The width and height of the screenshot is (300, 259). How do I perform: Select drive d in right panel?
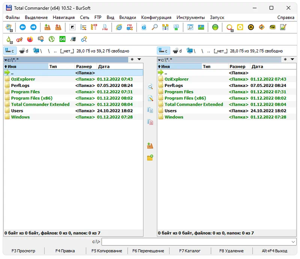pos(177,51)
